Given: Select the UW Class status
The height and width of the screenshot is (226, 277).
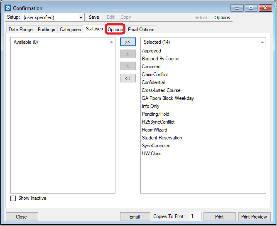Looking at the screenshot, I should coord(152,154).
